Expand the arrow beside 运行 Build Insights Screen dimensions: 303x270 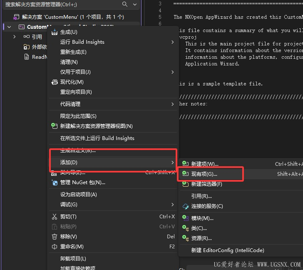coord(173,42)
